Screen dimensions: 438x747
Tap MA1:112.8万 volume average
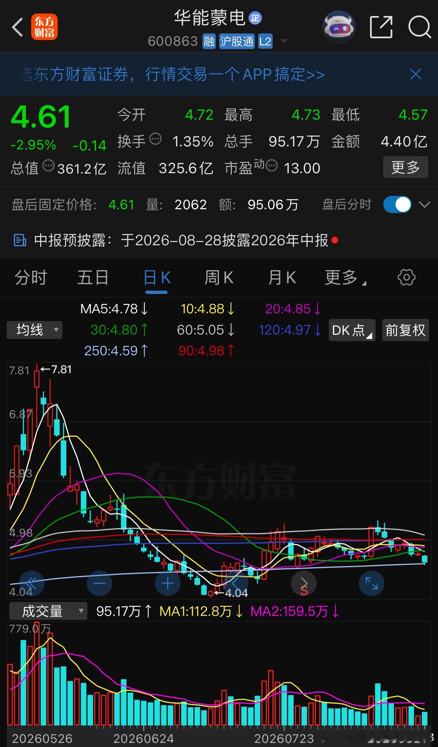click(201, 611)
